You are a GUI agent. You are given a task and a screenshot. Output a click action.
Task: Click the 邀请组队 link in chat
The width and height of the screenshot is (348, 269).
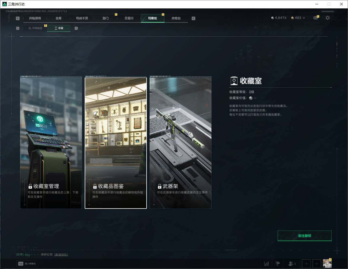coord(61,255)
